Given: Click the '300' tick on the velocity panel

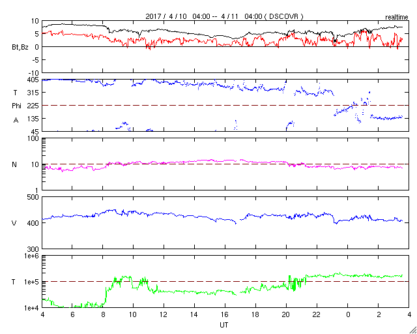Looking at the screenshot, I should 33,249.
